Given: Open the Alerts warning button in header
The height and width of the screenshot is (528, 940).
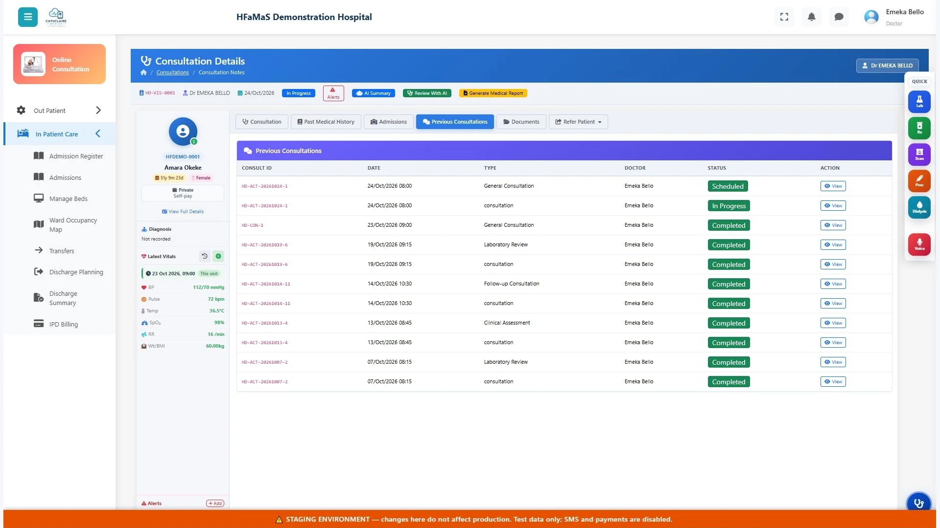Looking at the screenshot, I should 333,93.
